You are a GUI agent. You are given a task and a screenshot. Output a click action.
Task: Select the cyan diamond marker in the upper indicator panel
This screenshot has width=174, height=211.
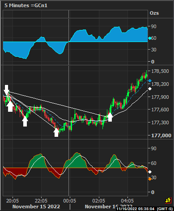(x=150, y=38)
